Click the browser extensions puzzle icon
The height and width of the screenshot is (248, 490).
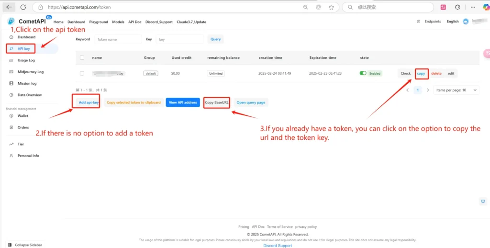point(457,7)
